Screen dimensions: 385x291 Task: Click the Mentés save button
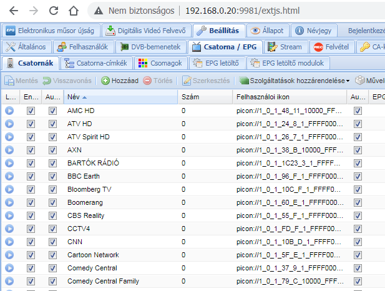tap(21, 81)
